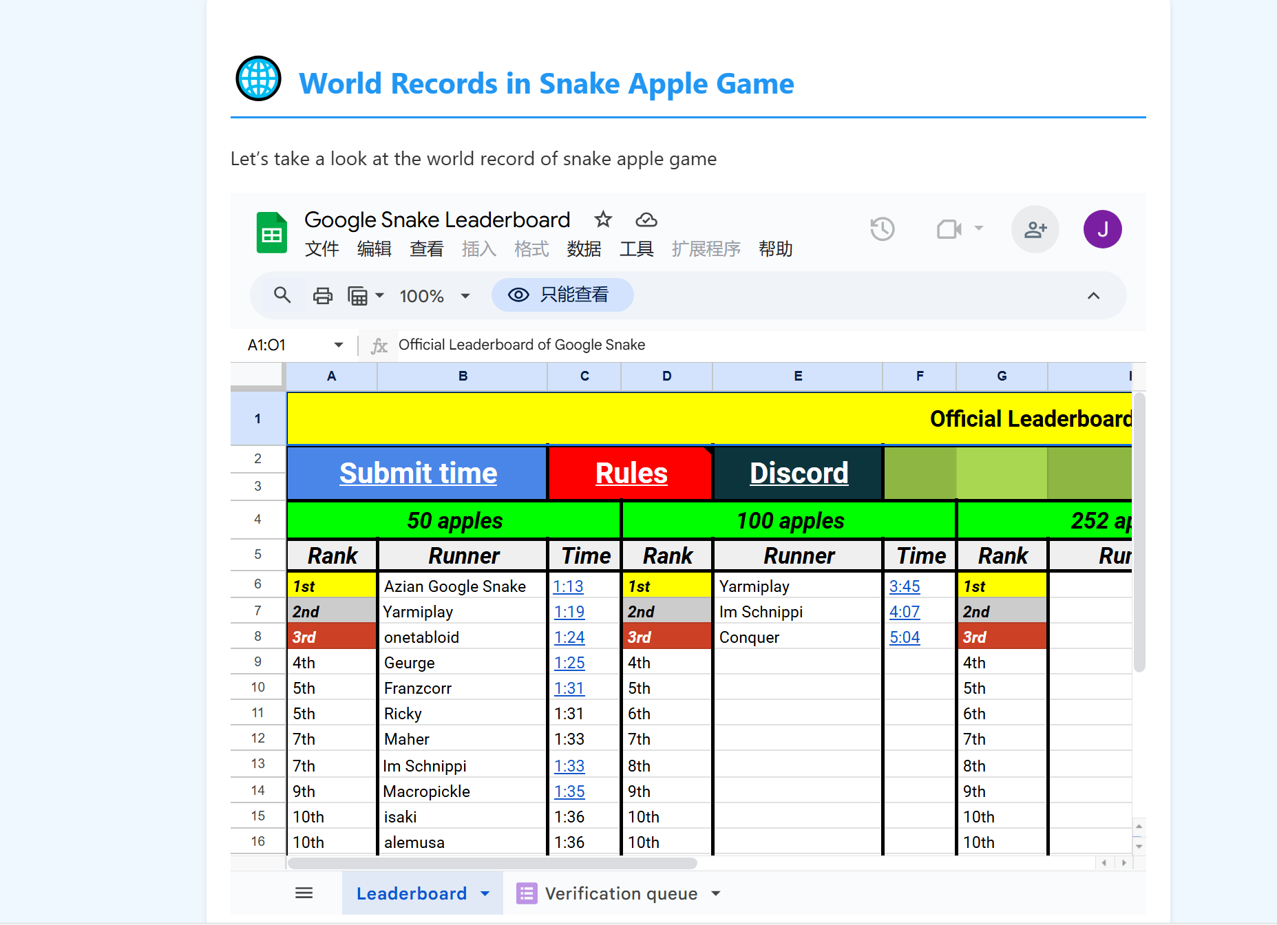Screen dimensions: 1277x925
Task: Open the share add-person button
Action: click(1035, 229)
